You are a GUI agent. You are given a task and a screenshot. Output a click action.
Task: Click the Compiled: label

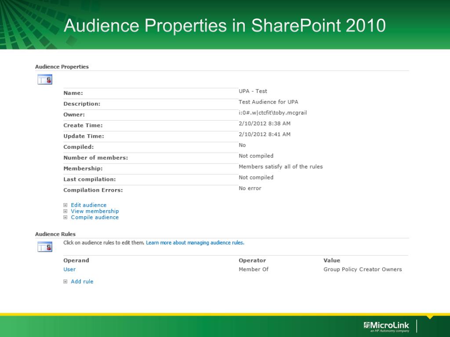tap(79, 147)
